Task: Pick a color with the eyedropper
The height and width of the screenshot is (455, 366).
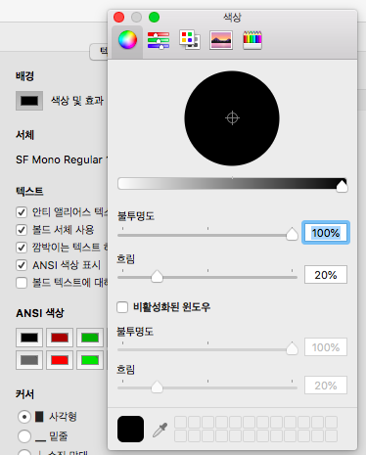Action: coord(160,430)
